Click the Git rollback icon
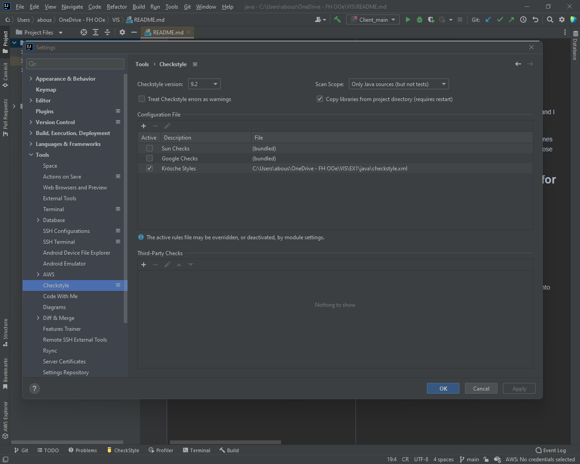 [x=535, y=19]
